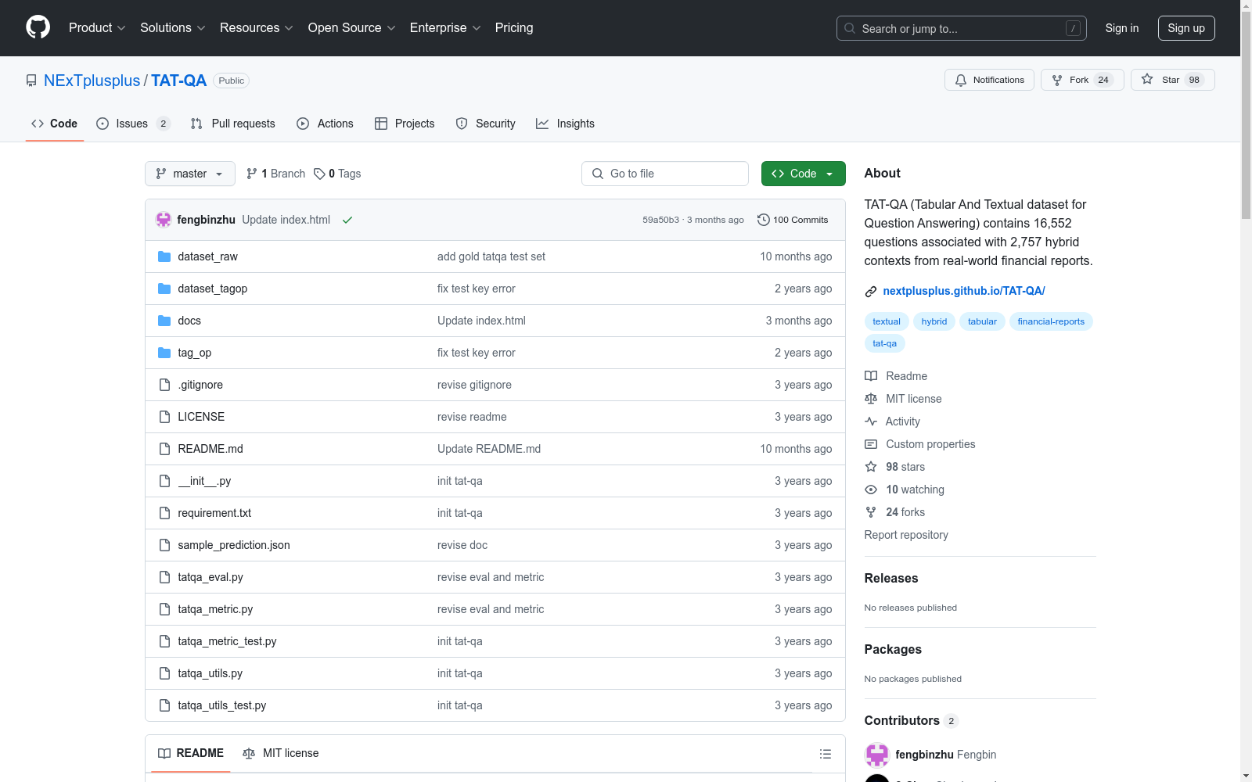Click the 100 Commits history link
The height and width of the screenshot is (782, 1252).
tap(793, 220)
